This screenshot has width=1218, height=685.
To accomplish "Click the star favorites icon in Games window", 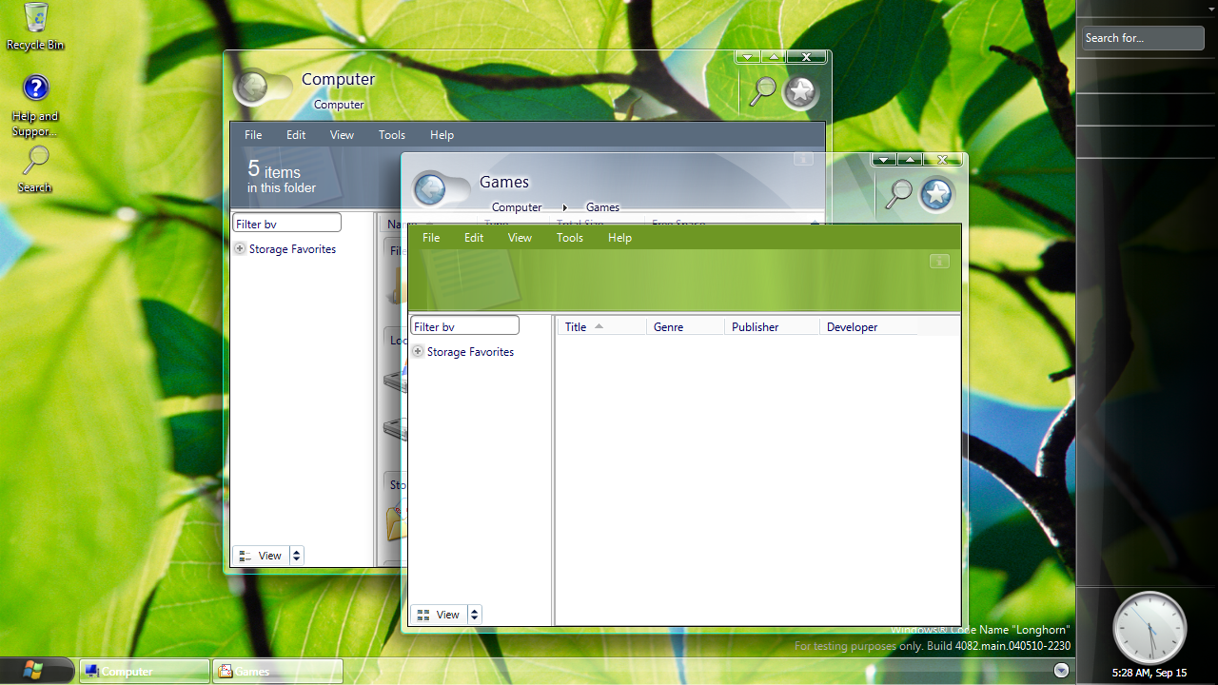I will [x=937, y=194].
